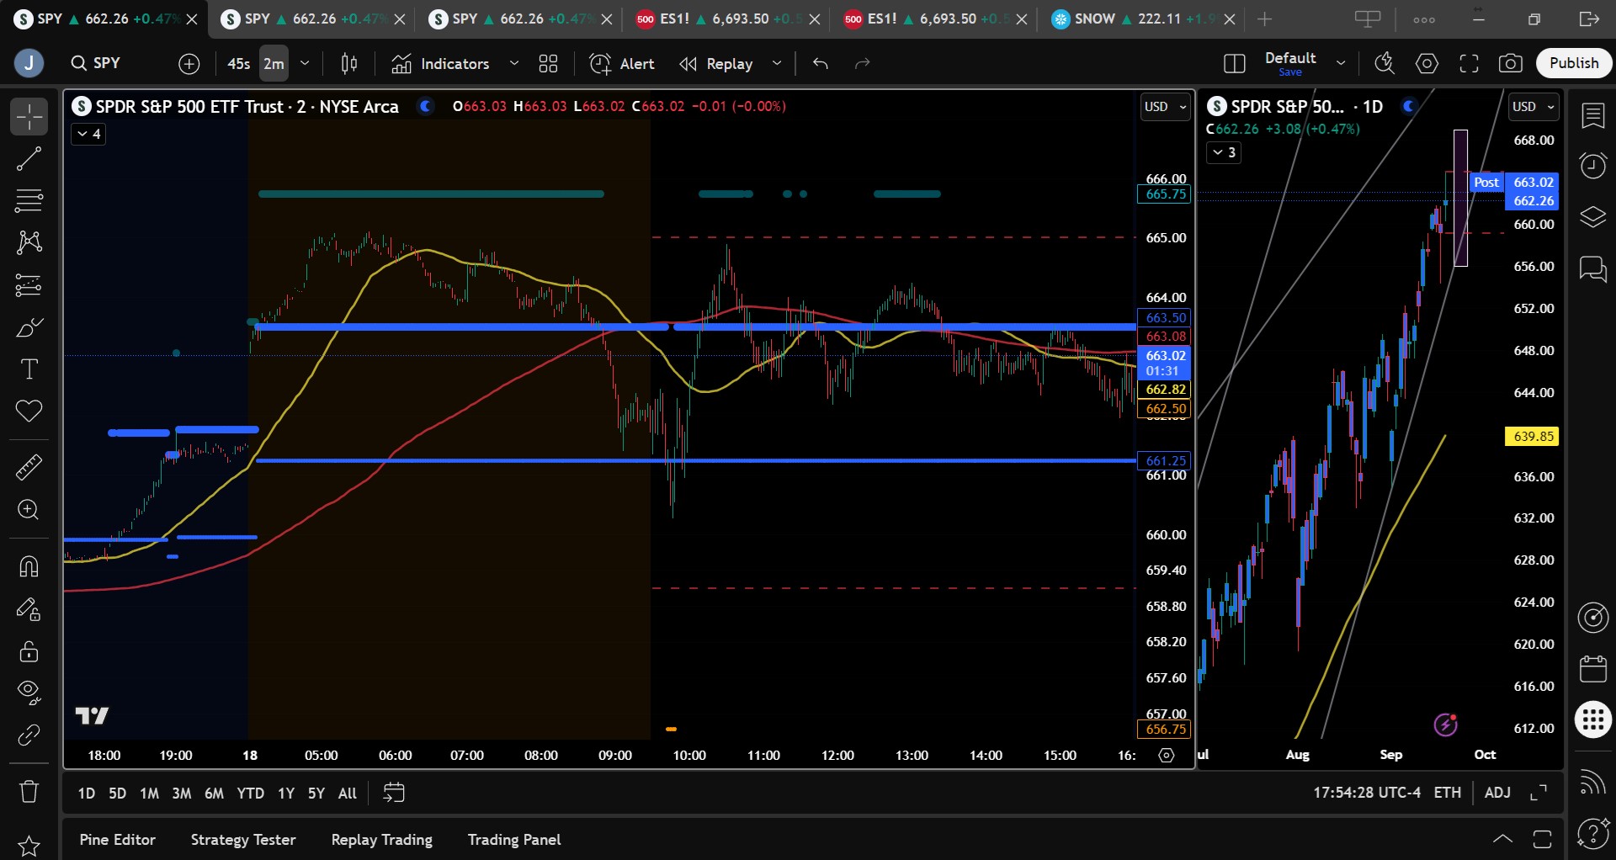The width and height of the screenshot is (1616, 860).
Task: Open the watchlist and details panel
Action: 1592,115
